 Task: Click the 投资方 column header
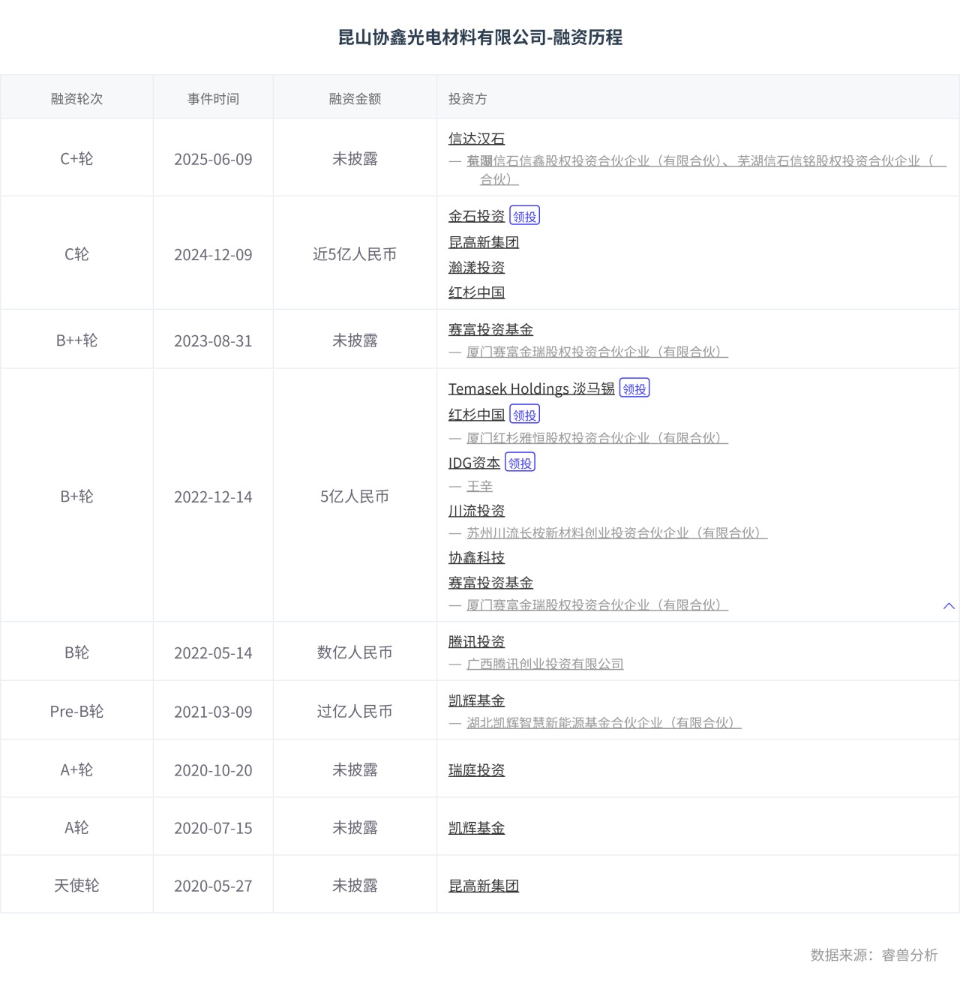click(x=467, y=99)
